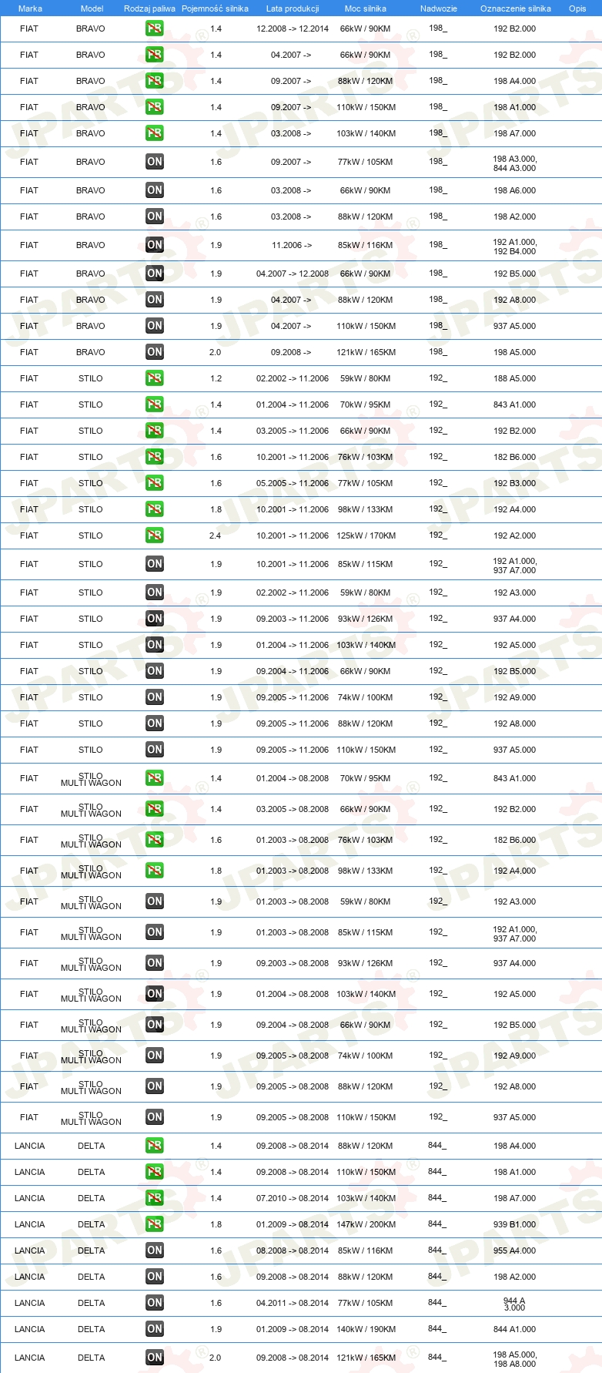
Task: Click the 140kW / 190KM power value
Action: click(366, 1329)
